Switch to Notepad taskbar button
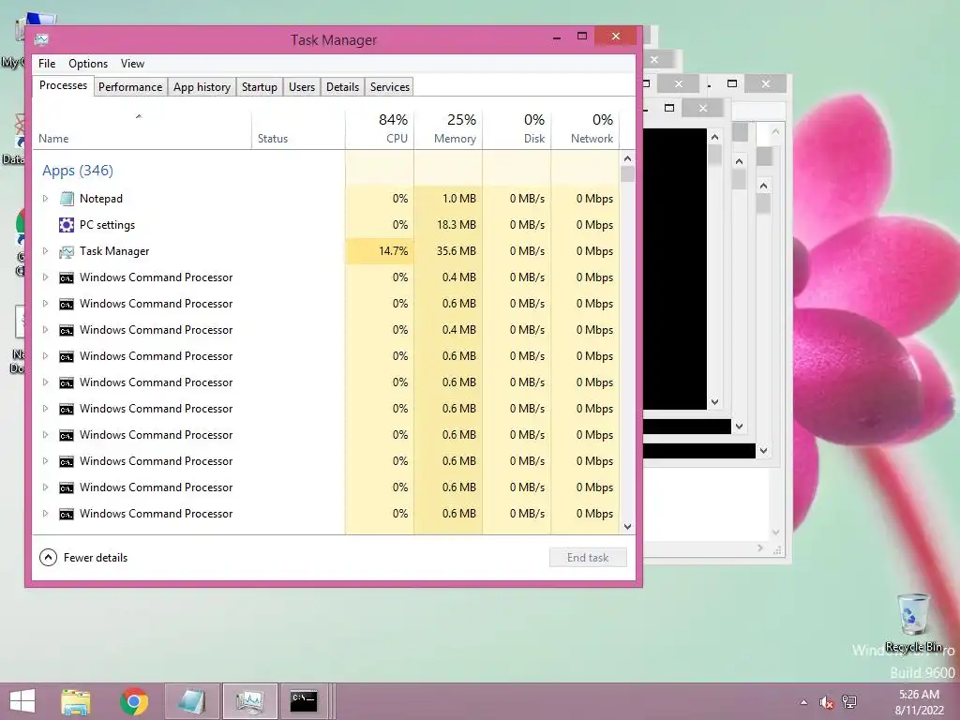Screen dimensions: 960x720 [191, 701]
